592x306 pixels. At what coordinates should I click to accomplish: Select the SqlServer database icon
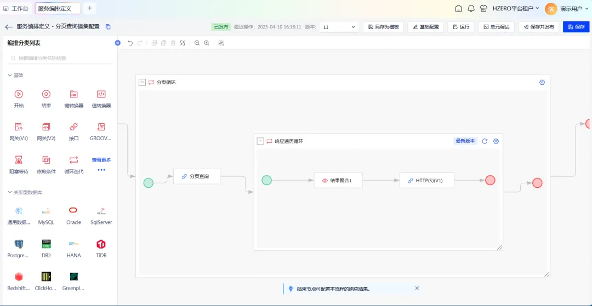point(101,211)
